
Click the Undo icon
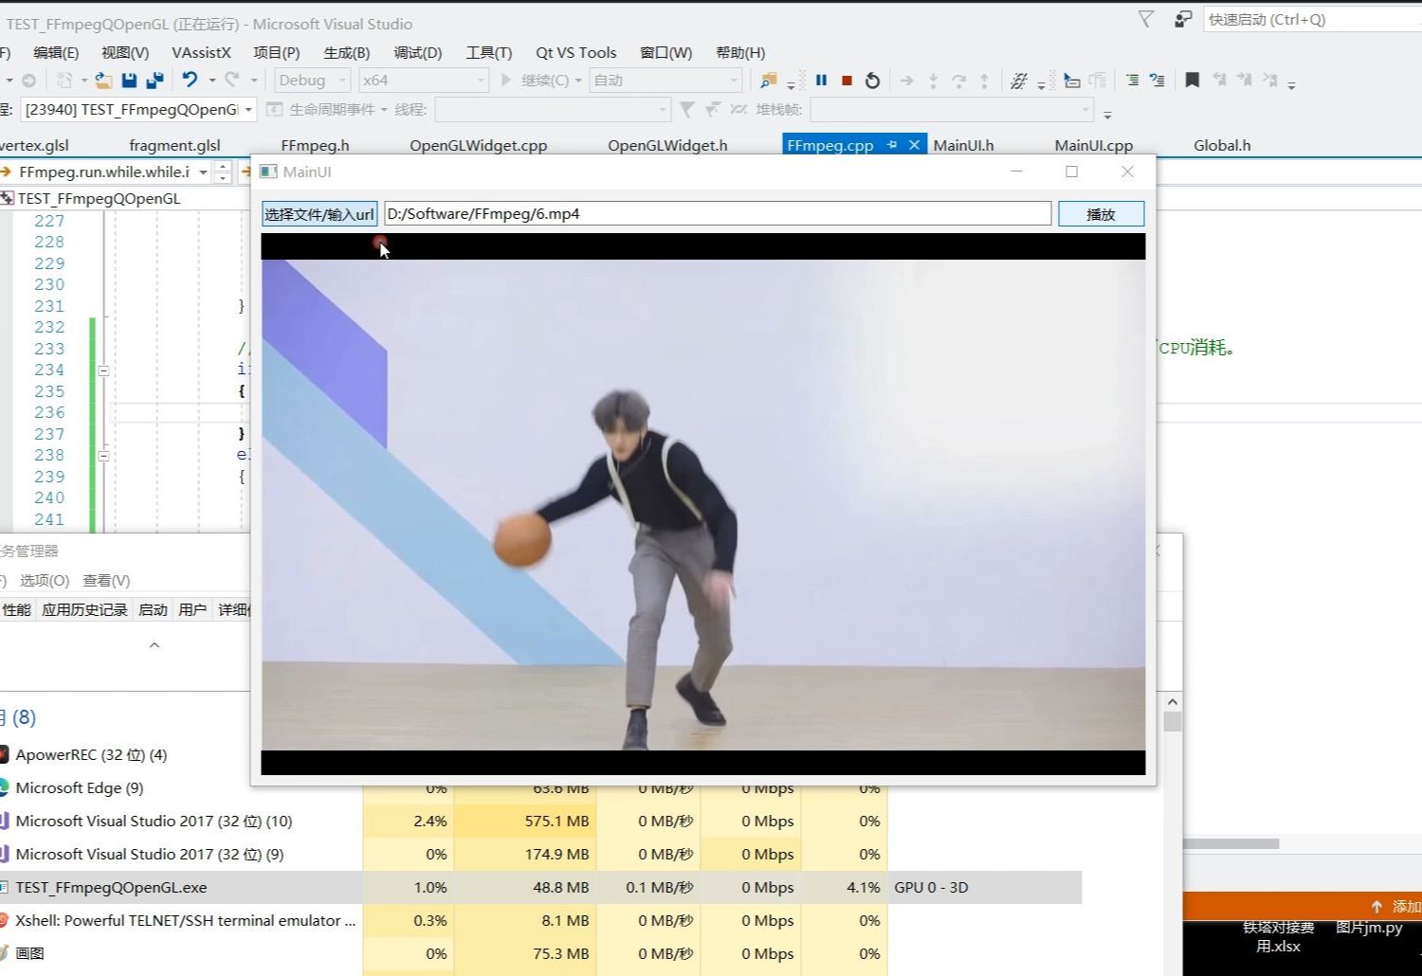click(190, 81)
